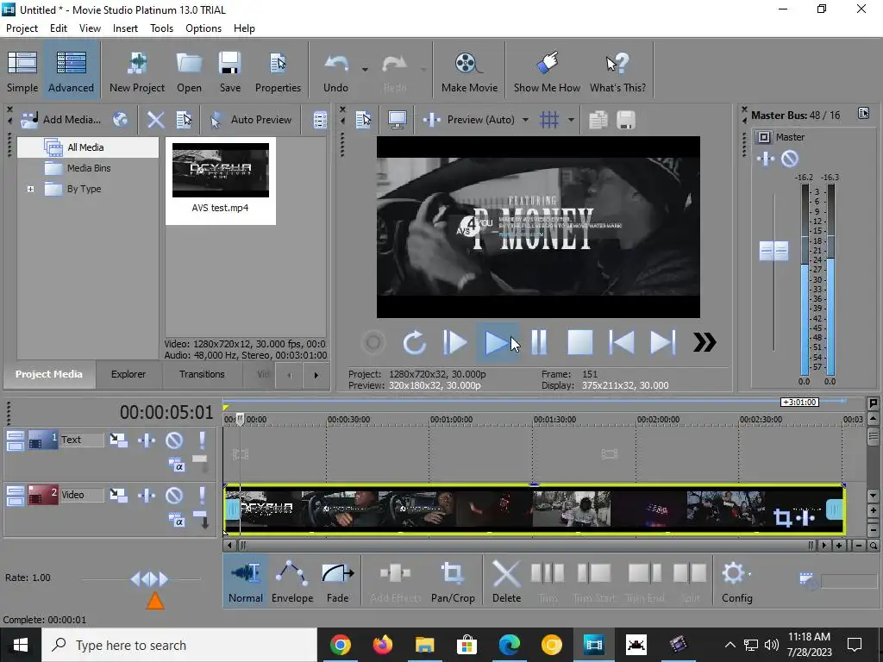Open video preview on external monitor

[398, 119]
